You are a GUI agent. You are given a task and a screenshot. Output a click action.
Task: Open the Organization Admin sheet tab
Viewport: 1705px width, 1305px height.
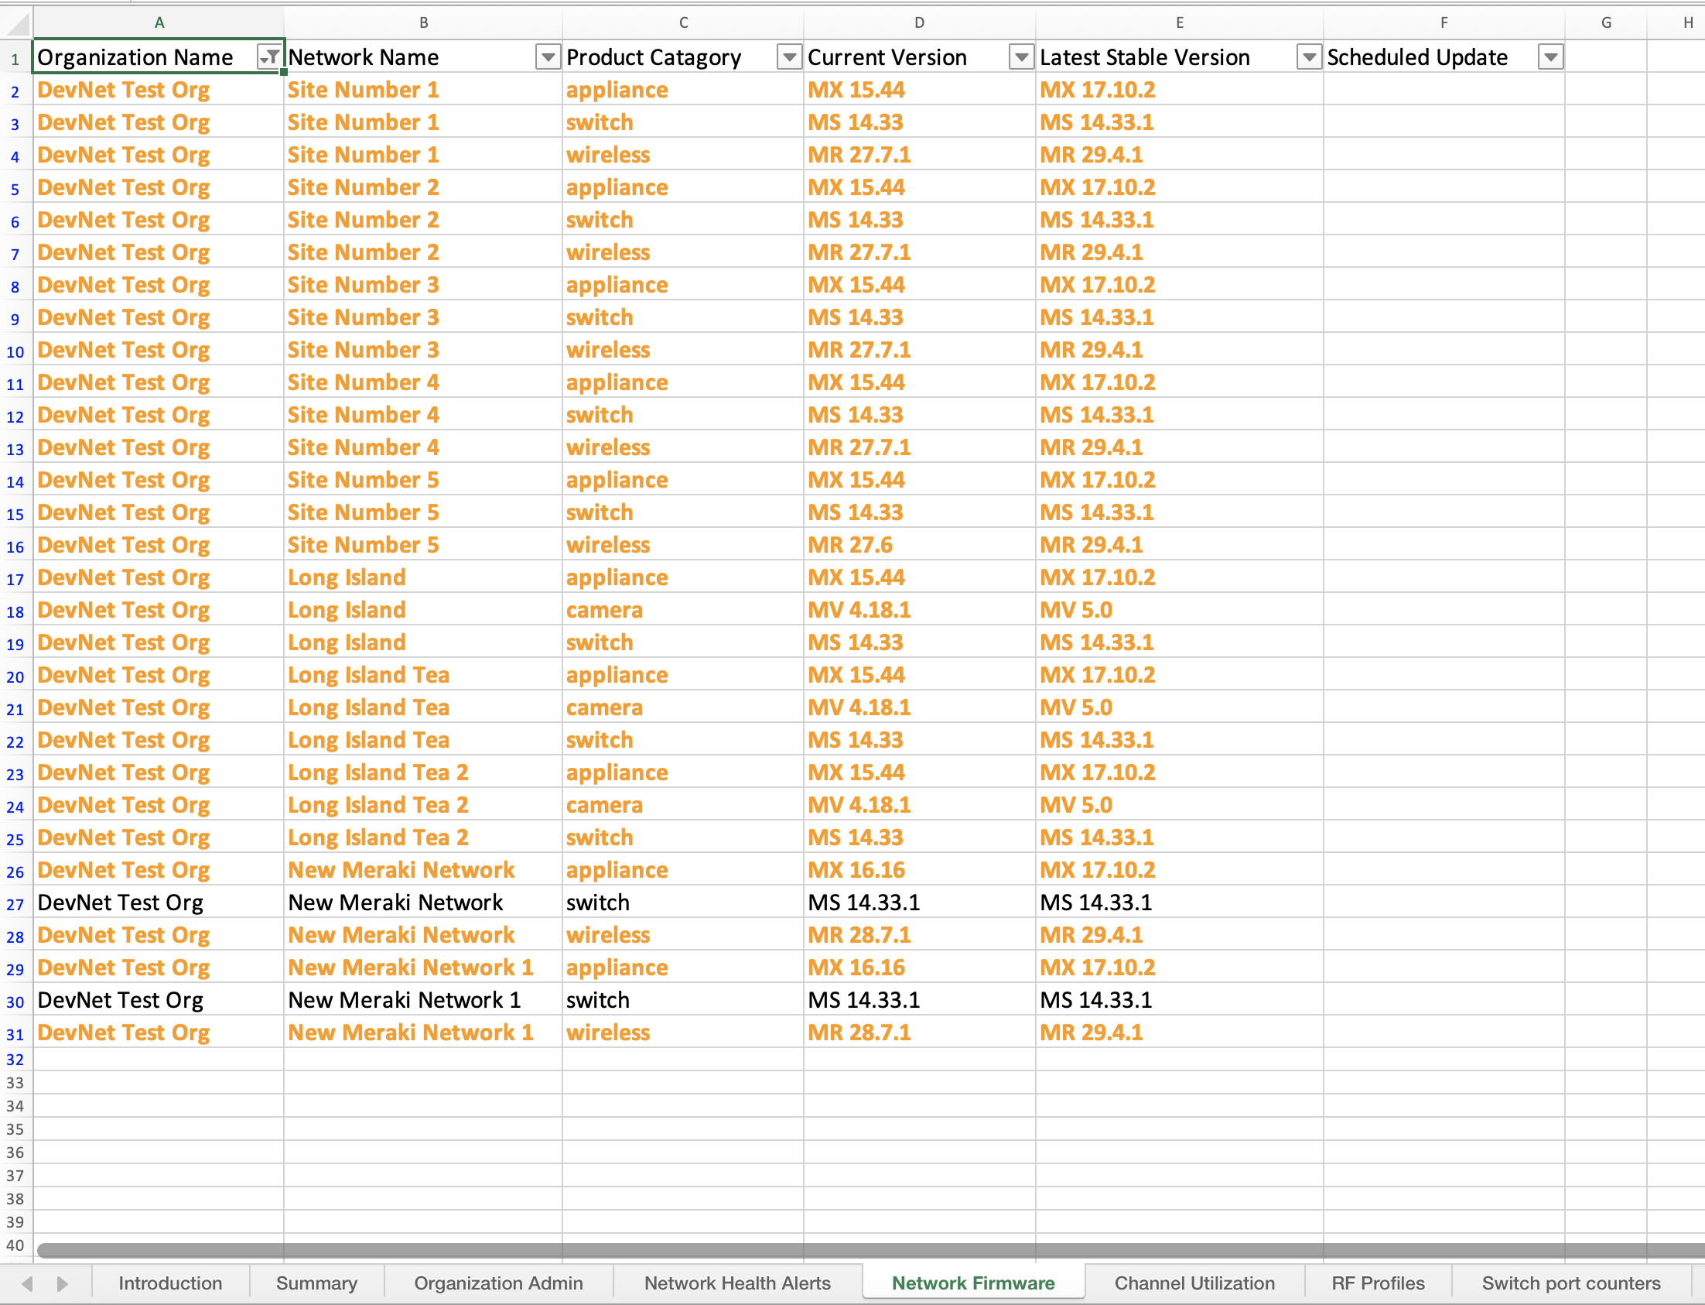tap(497, 1283)
